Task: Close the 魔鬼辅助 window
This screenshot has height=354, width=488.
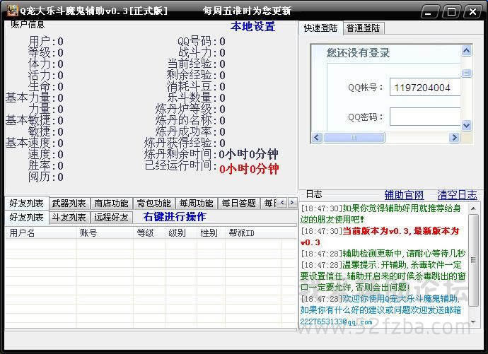Action: 472,12
